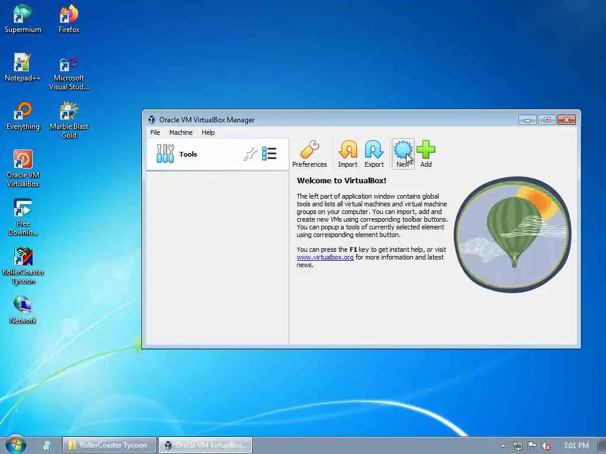This screenshot has height=454, width=606.
Task: Click the muted volume tray icon
Action: (x=546, y=446)
